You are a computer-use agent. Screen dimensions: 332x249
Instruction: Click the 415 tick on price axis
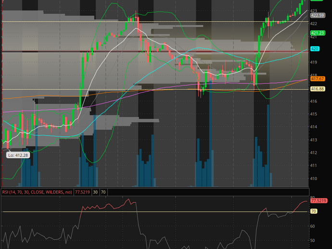(313, 114)
